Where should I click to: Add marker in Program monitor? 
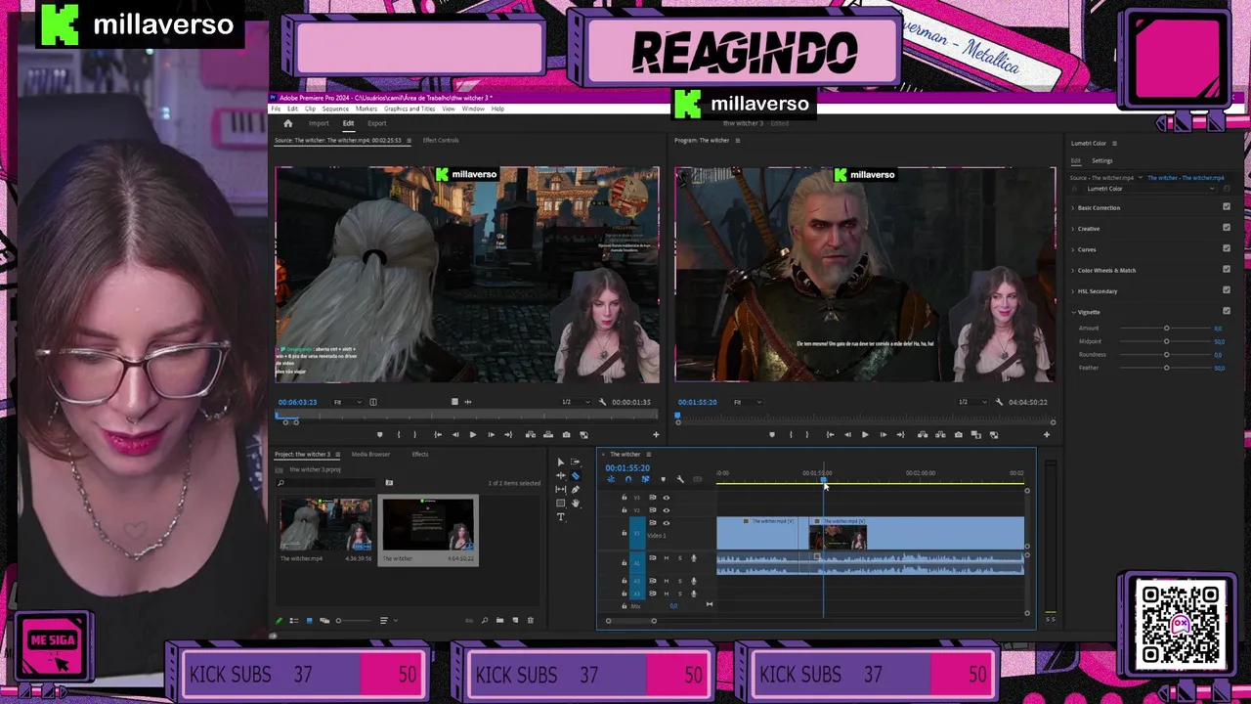(772, 434)
